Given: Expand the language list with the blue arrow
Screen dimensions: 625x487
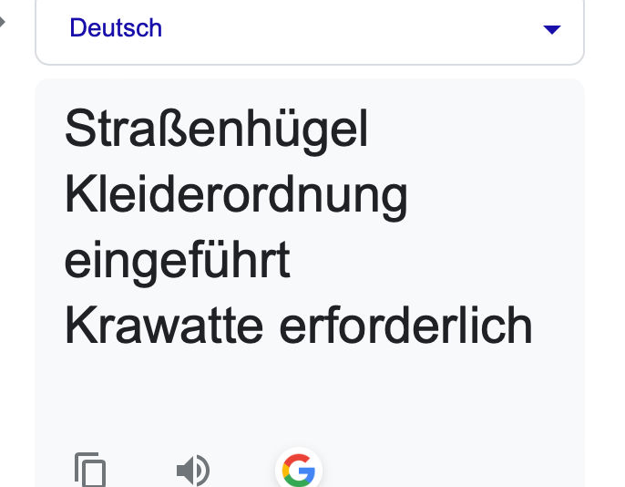Looking at the screenshot, I should pos(551,29).
